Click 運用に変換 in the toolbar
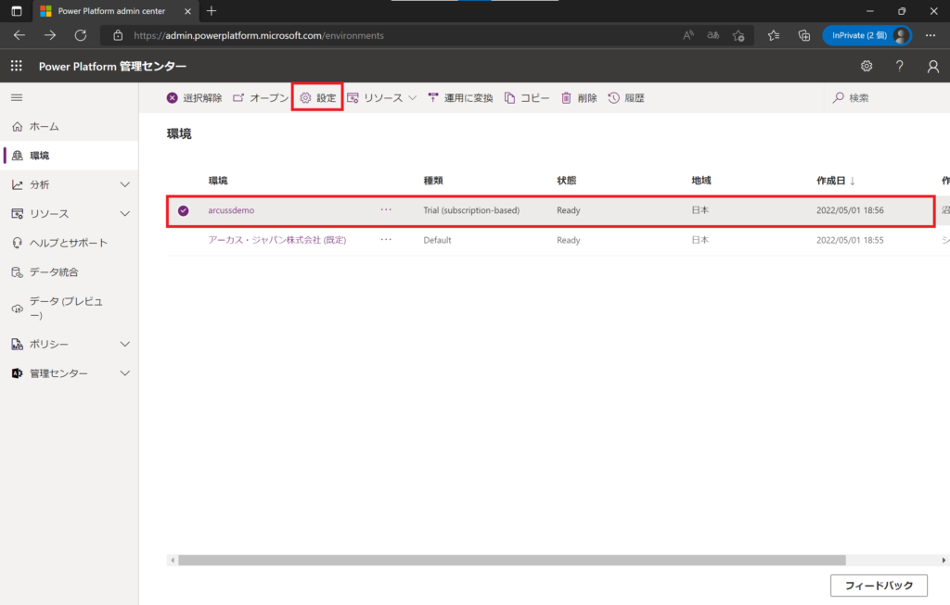Viewport: 950px width, 605px height. coord(460,98)
